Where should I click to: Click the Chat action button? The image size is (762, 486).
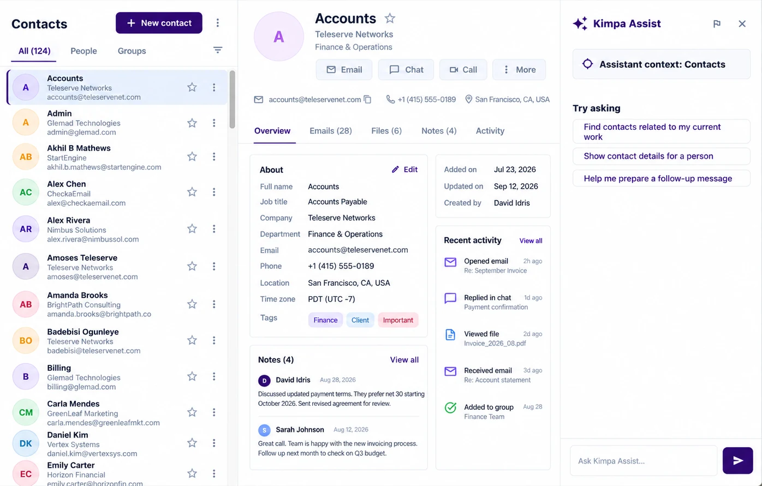pyautogui.click(x=406, y=70)
